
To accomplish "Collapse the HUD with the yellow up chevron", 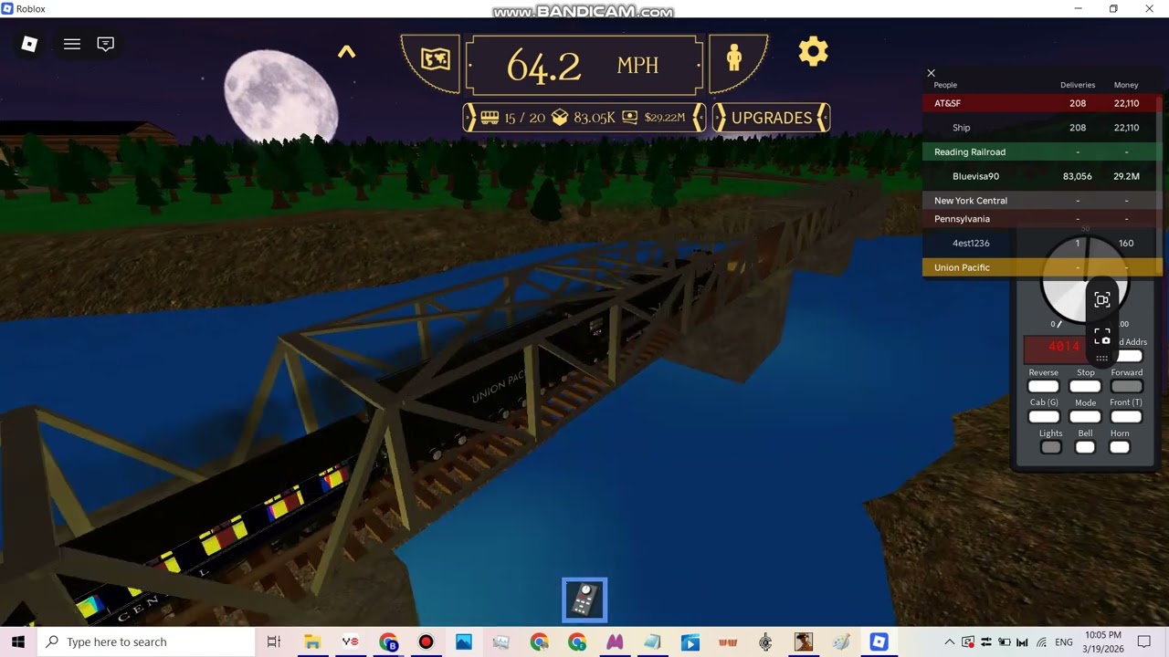I will [x=346, y=52].
